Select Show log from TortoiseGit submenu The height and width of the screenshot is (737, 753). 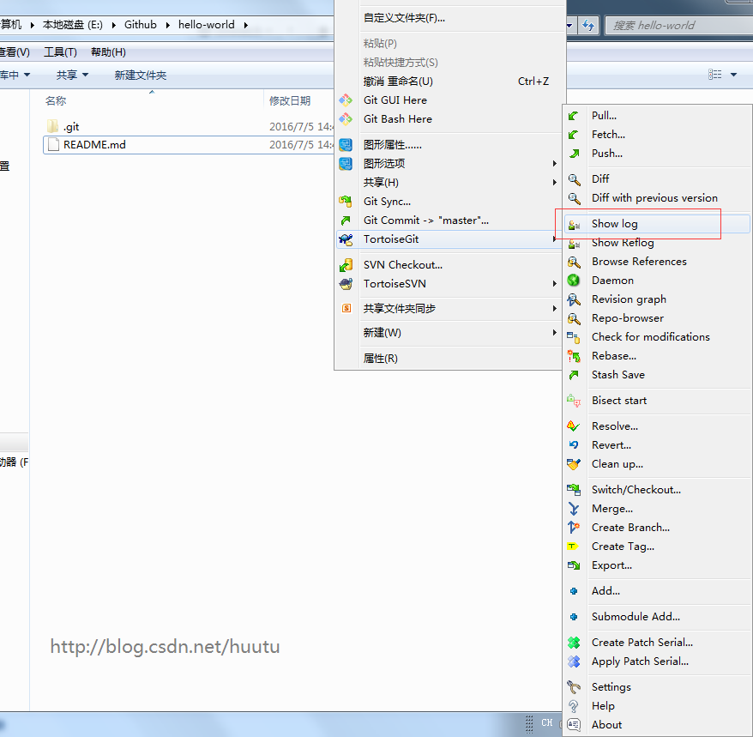pyautogui.click(x=657, y=224)
